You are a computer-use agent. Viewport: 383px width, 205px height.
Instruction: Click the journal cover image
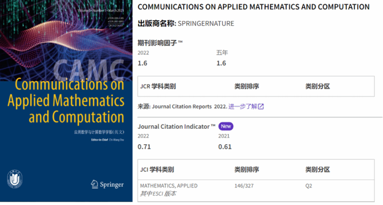66,101
